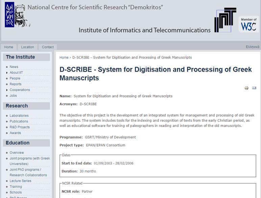Switch language to Ελληνικά
The width and height of the screenshot is (261, 198).
pyautogui.click(x=253, y=47)
